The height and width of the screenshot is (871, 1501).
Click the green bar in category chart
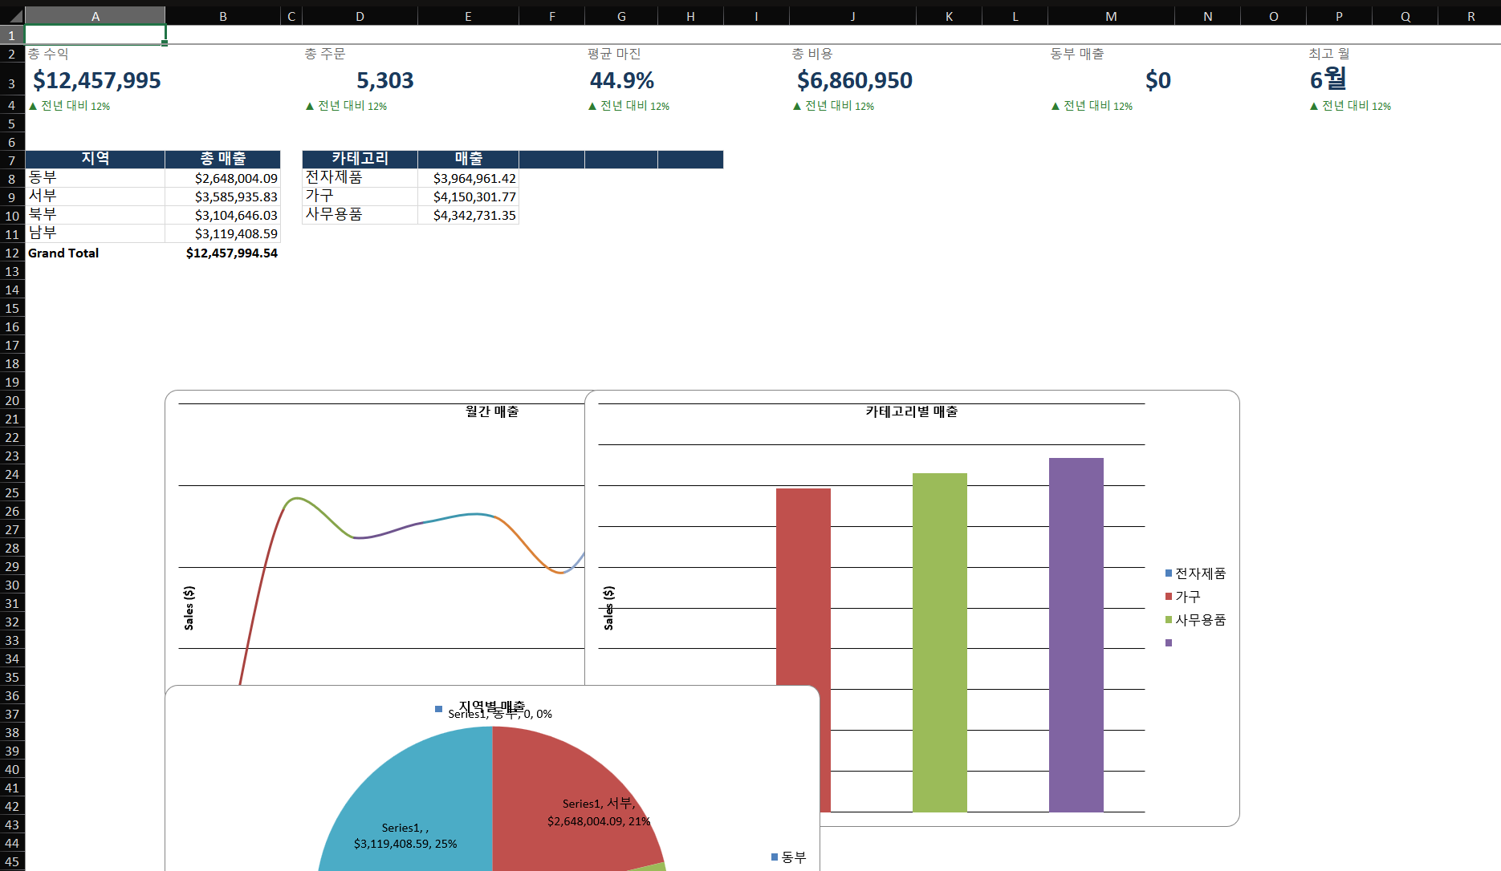coord(939,642)
